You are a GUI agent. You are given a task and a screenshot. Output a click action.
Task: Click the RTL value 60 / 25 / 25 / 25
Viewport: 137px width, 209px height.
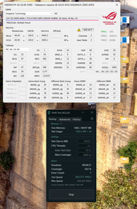point(109,71)
